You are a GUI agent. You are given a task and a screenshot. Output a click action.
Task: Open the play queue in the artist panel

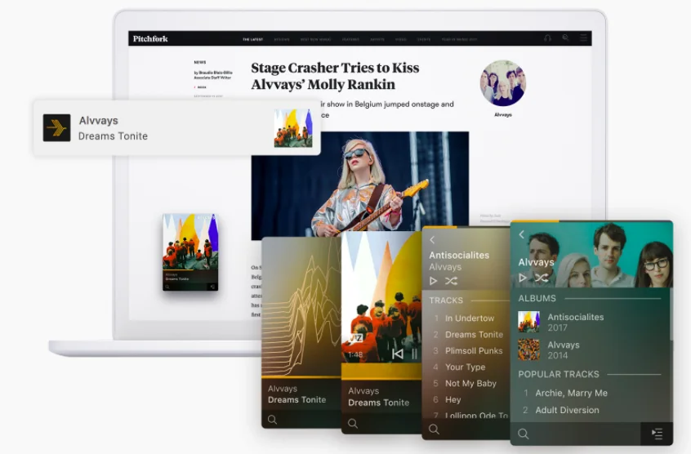click(x=657, y=434)
